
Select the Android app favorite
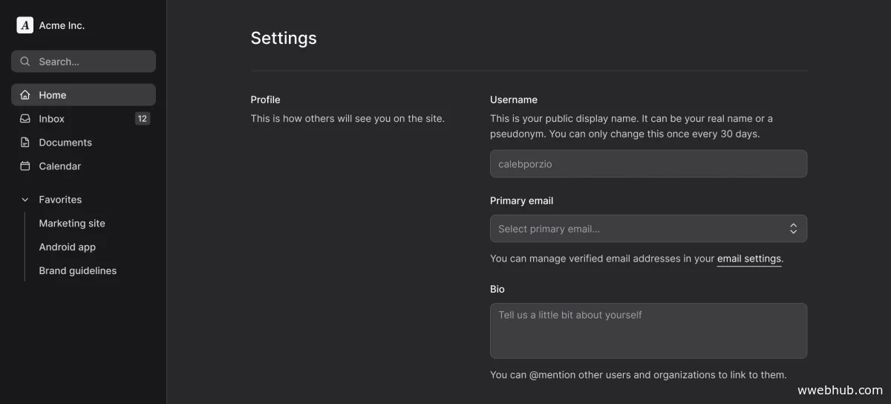[x=67, y=247]
